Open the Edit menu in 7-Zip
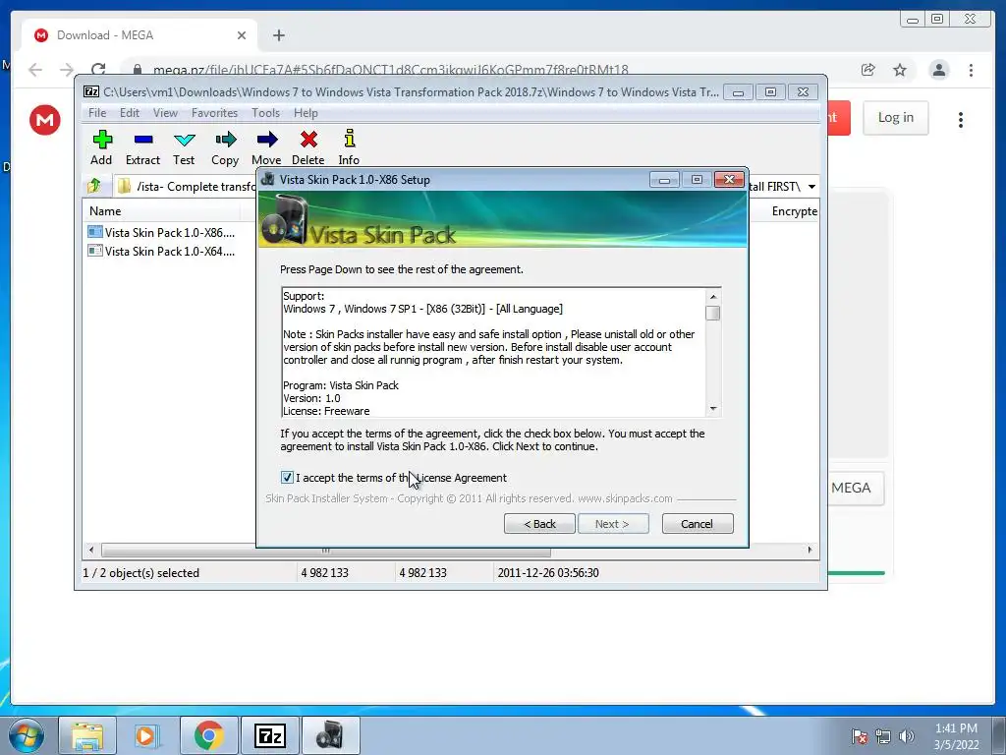Screen dimensions: 1006x755 (x=130, y=112)
